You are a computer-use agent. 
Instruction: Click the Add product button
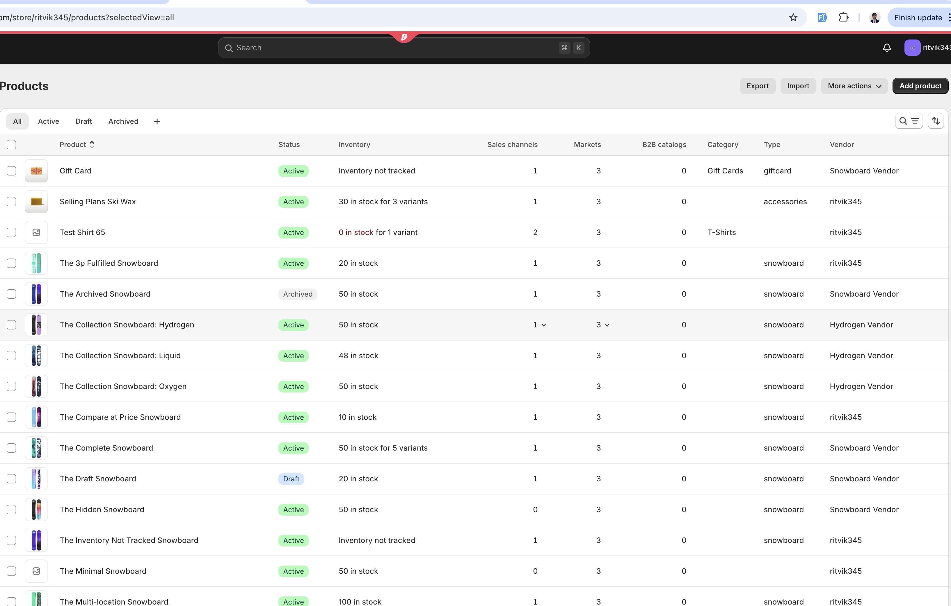coord(920,86)
